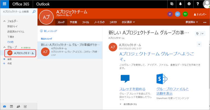Open Skype icon in top bar
The image size is (210, 110).
point(172,4)
